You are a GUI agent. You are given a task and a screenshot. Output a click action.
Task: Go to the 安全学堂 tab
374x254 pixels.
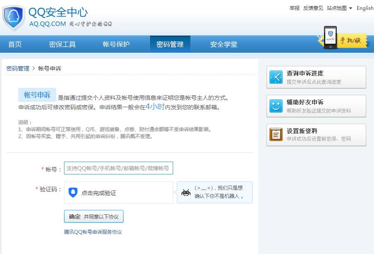pyautogui.click(x=224, y=44)
